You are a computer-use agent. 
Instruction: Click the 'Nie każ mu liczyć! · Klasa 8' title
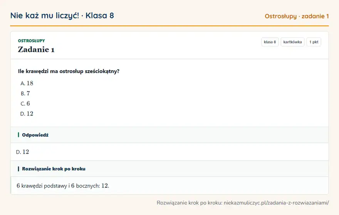pyautogui.click(x=62, y=16)
